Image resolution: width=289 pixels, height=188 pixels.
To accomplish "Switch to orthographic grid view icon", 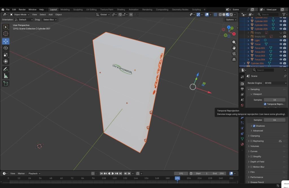I will coord(234,59).
